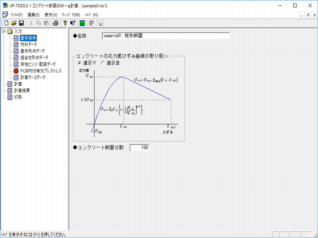Open 基本形状データ tree item

point(32,51)
